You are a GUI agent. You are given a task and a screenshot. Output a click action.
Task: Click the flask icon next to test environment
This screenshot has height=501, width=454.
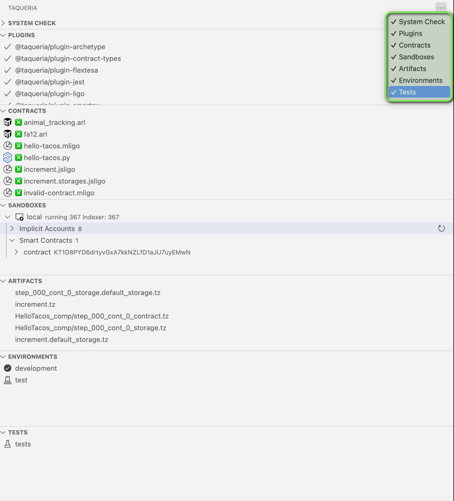pos(7,380)
